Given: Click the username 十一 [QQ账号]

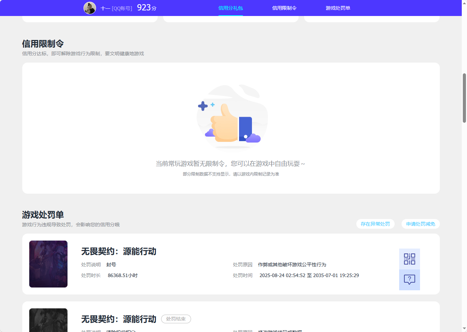Looking at the screenshot, I should (x=116, y=8).
